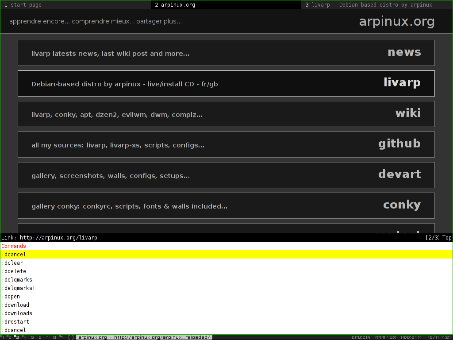Switch to dwm workspace tag 4
Viewport: 453px width, 340px height.
(24, 337)
